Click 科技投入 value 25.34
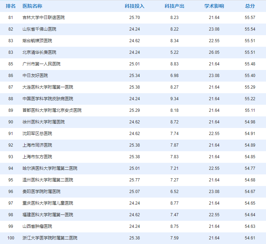Image resolution: width=266 pixels, height=244 pixels. click(x=135, y=76)
